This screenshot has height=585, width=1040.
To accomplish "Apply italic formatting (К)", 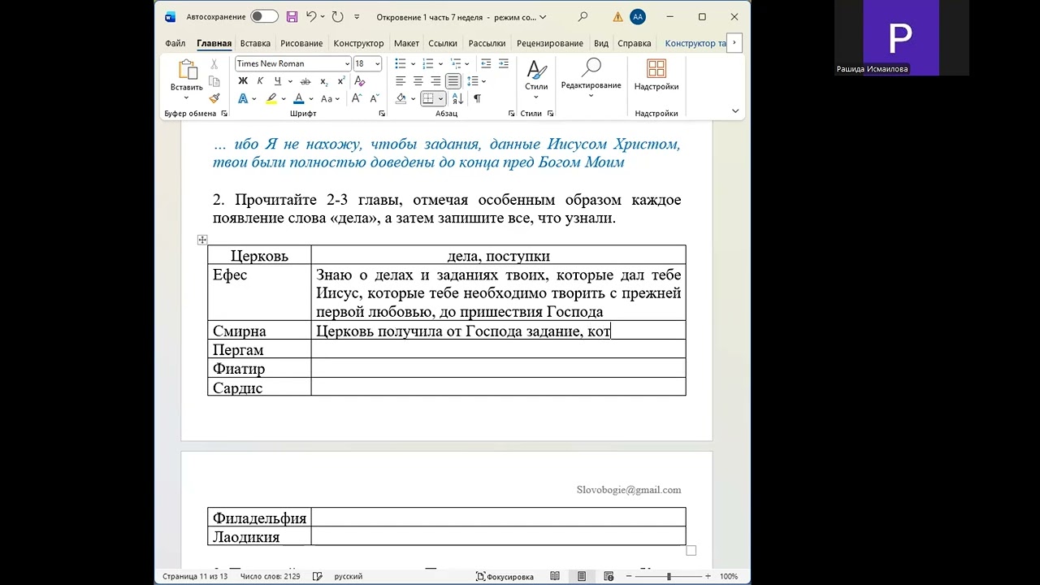I will [x=260, y=81].
